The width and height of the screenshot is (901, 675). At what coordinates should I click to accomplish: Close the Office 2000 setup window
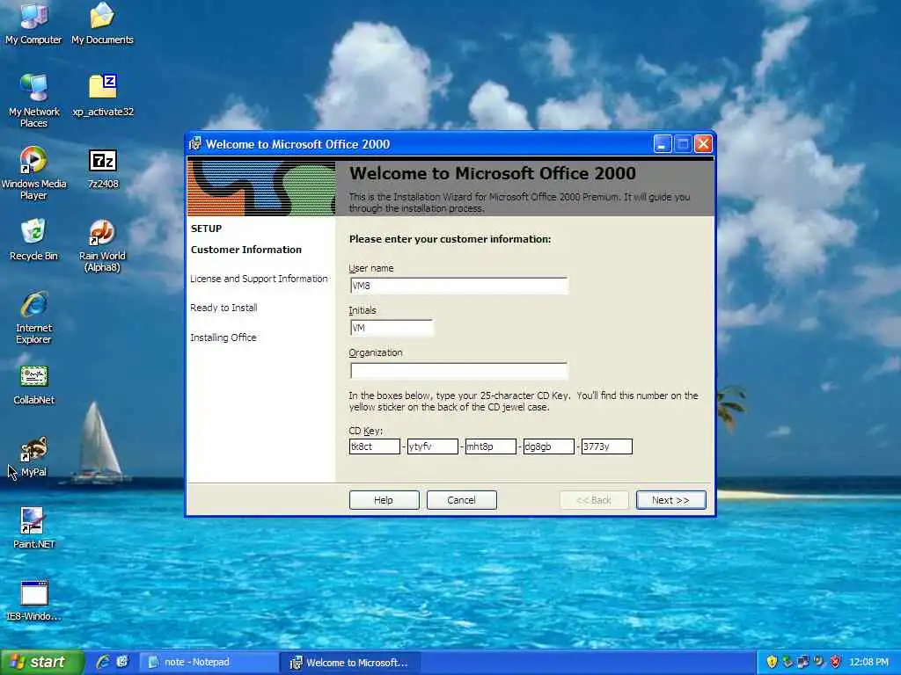click(x=703, y=143)
